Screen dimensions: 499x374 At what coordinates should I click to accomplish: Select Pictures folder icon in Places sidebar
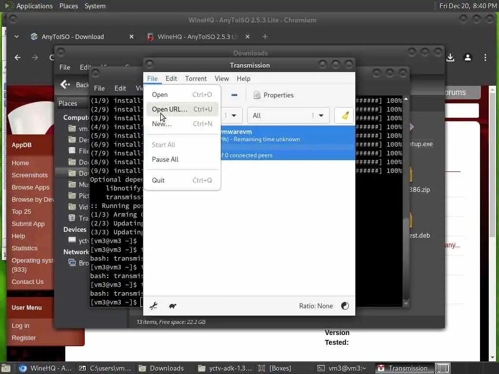[x=72, y=196]
